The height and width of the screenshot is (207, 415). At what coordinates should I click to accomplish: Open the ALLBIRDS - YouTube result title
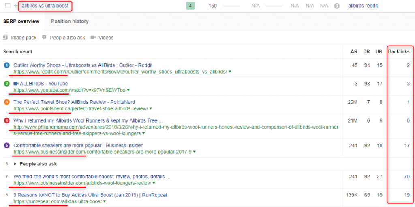click(44, 84)
